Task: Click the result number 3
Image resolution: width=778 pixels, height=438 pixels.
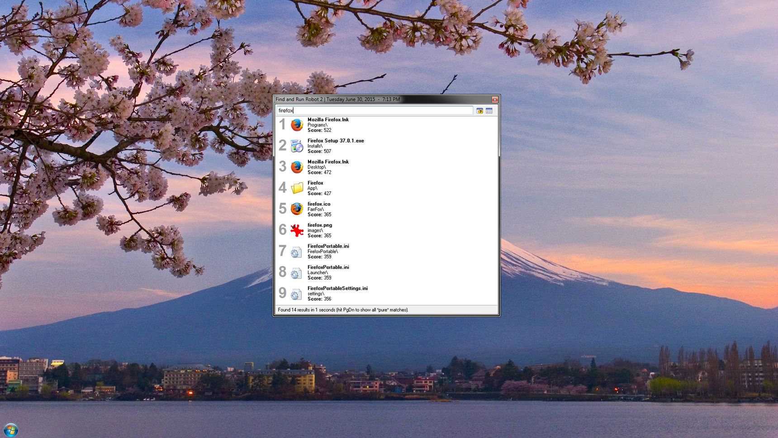Action: pos(282,167)
